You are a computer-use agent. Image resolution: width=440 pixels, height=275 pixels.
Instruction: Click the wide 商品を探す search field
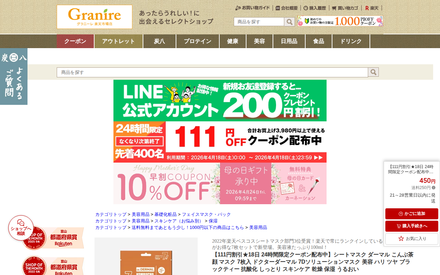click(x=212, y=72)
